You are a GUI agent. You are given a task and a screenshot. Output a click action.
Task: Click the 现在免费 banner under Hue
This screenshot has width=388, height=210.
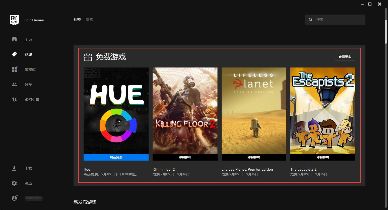point(116,157)
